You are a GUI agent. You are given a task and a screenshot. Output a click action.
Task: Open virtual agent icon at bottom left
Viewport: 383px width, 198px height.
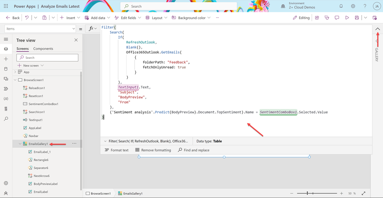[6, 193]
